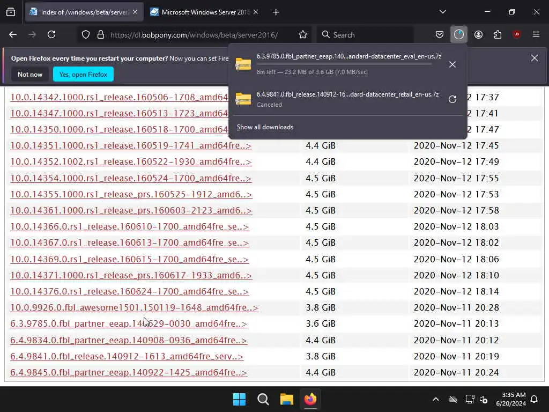Screen dimensions: 549x412
Task: Open 10.0.14367.0.rs1_release.160613-1700 link
Action: tap(130, 242)
